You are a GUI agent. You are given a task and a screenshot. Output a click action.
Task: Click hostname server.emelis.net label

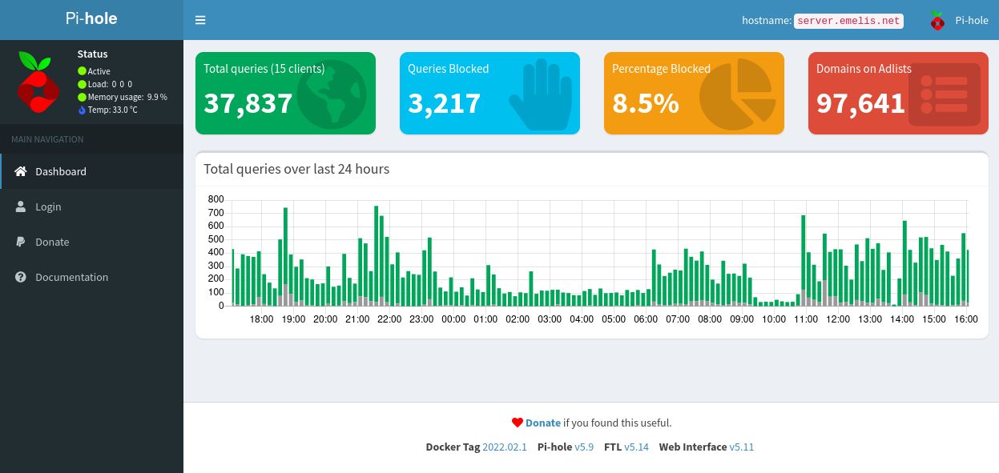click(x=848, y=21)
